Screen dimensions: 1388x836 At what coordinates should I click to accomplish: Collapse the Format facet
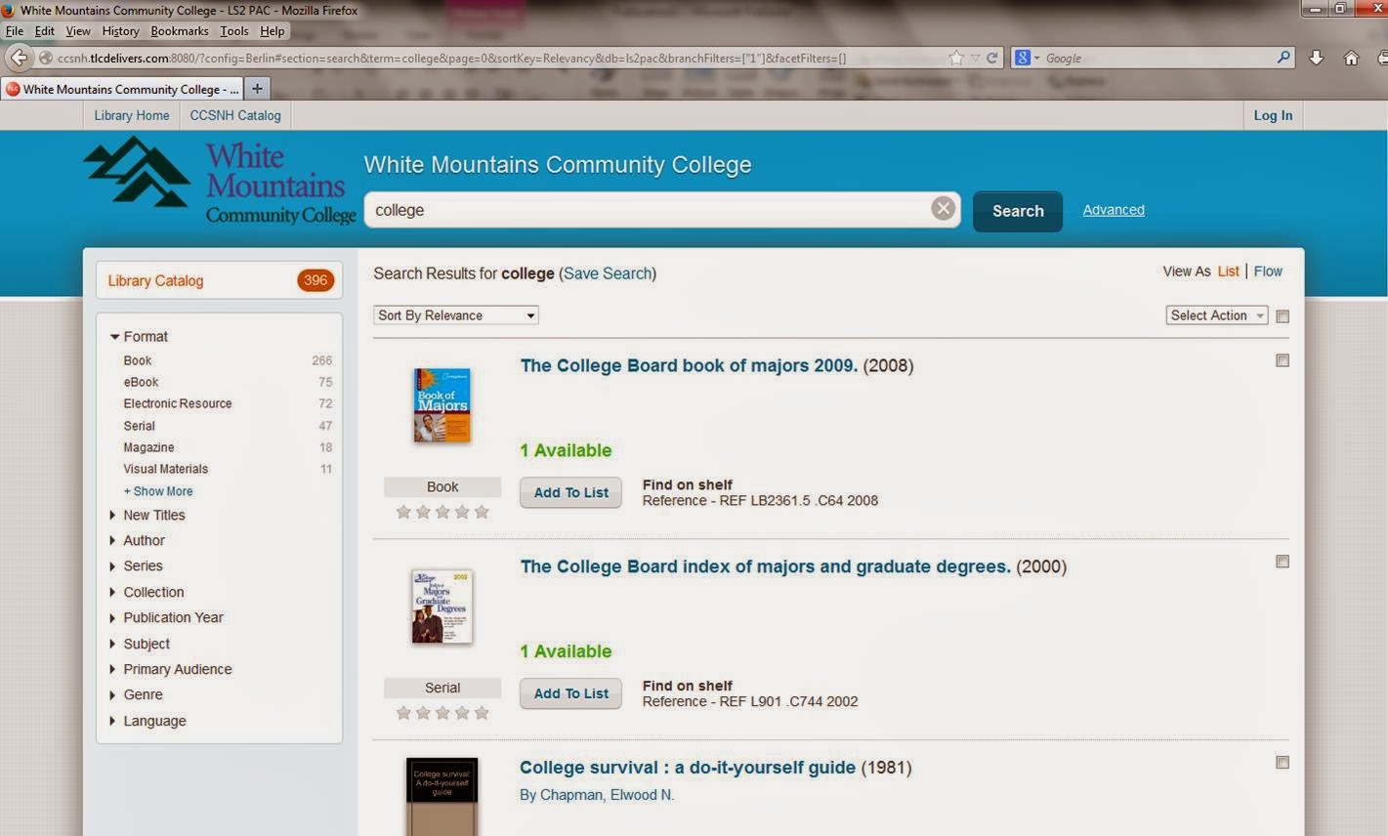(x=139, y=336)
